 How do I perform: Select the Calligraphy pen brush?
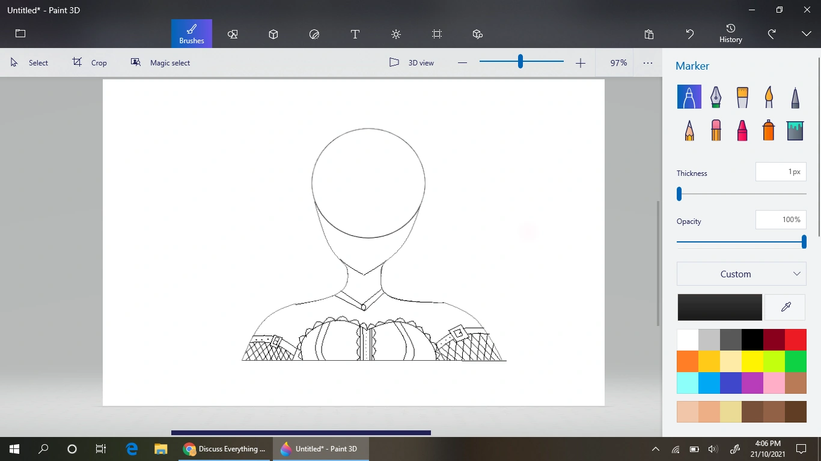pyautogui.click(x=715, y=97)
